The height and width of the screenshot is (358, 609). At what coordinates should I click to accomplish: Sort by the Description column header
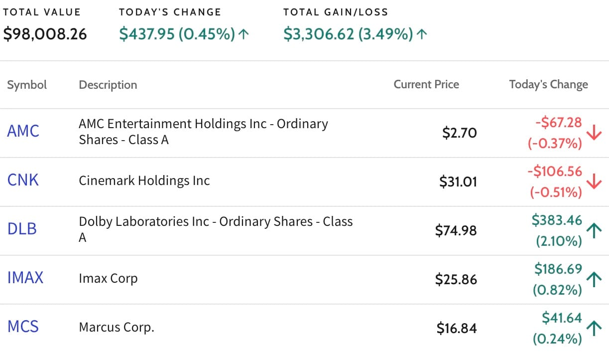[x=108, y=85]
